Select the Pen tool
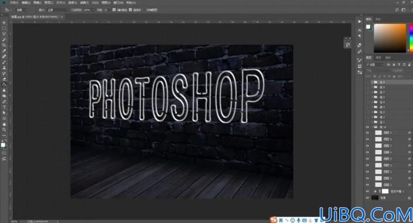This screenshot has height=223, width=413. [4, 102]
